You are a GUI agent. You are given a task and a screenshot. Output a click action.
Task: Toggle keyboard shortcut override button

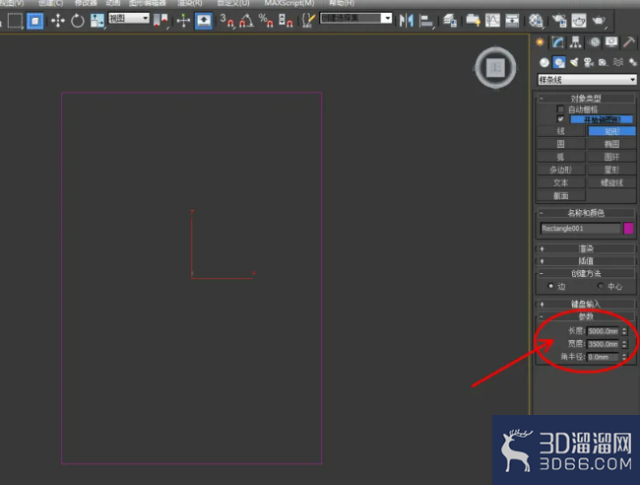pos(203,21)
